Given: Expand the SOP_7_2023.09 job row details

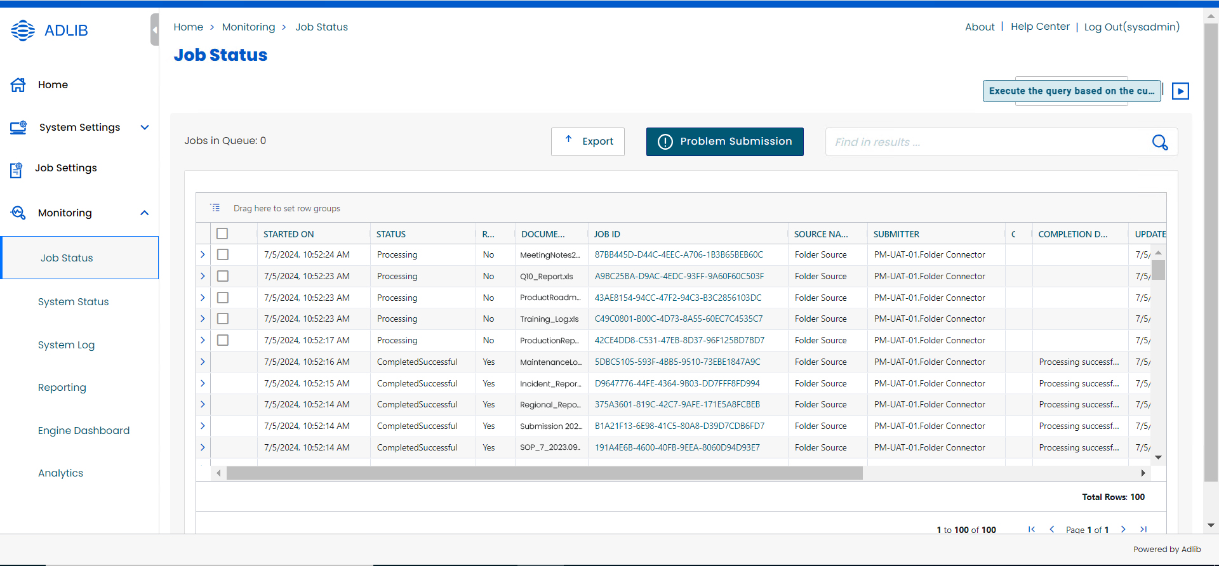Looking at the screenshot, I should point(203,447).
